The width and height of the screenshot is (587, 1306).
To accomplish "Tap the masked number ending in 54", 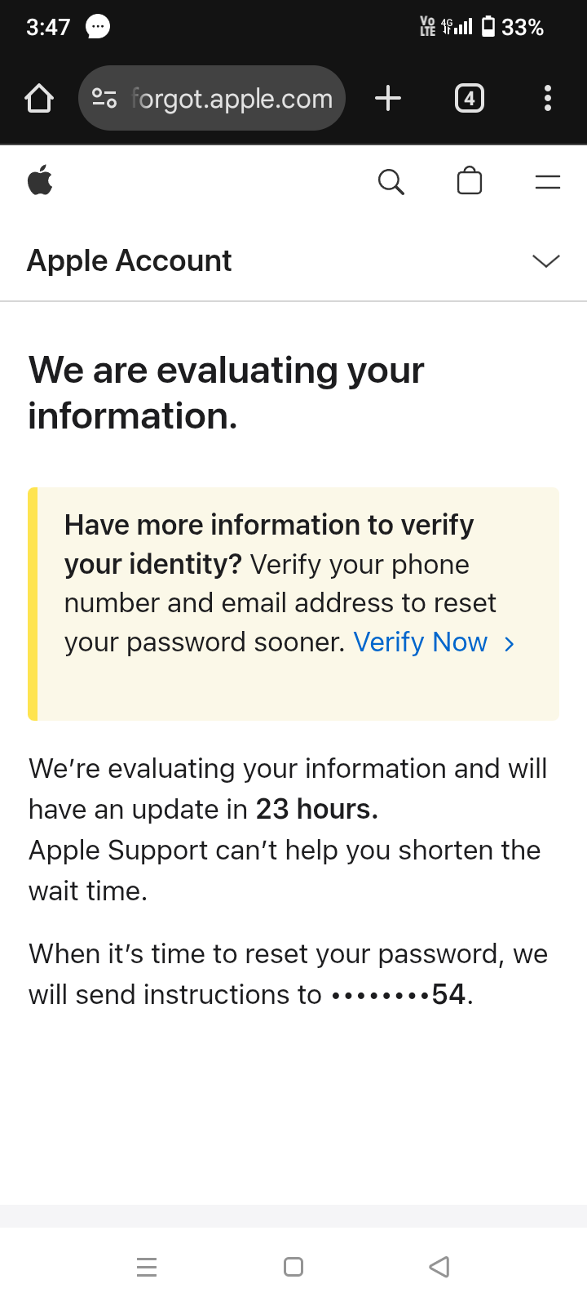I will point(399,994).
